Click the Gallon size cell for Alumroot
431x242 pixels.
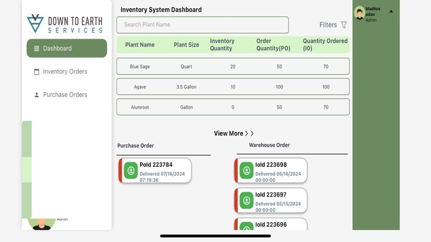point(186,107)
